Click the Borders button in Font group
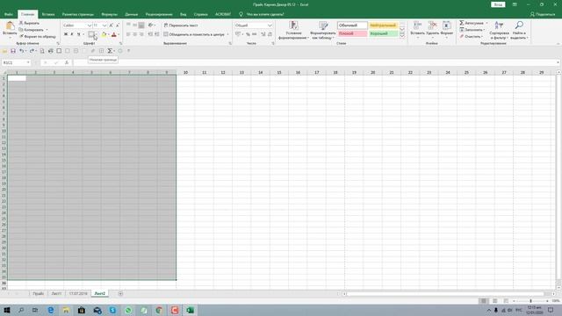562x316 pixels. pyautogui.click(x=91, y=34)
